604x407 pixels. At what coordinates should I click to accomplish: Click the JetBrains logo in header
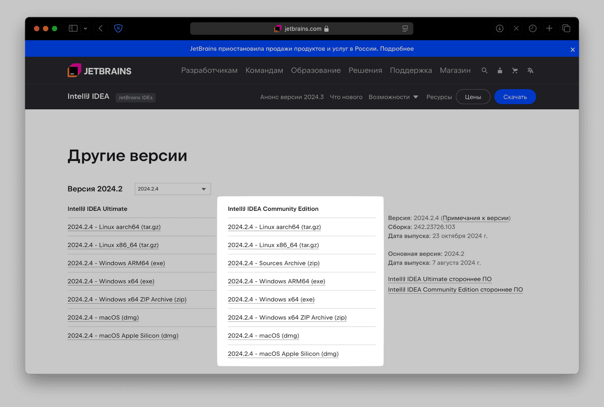pos(100,71)
